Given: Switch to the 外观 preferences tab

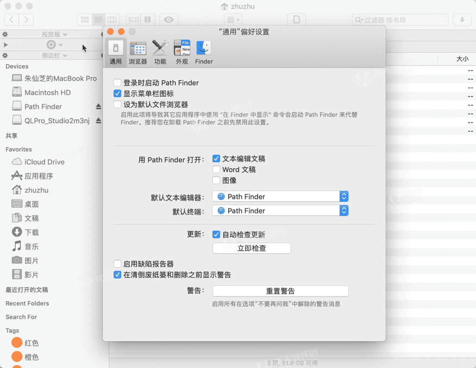Looking at the screenshot, I should (x=182, y=53).
